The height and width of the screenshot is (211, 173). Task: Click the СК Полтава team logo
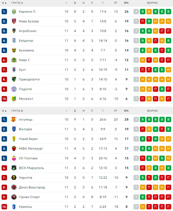pos(14,158)
